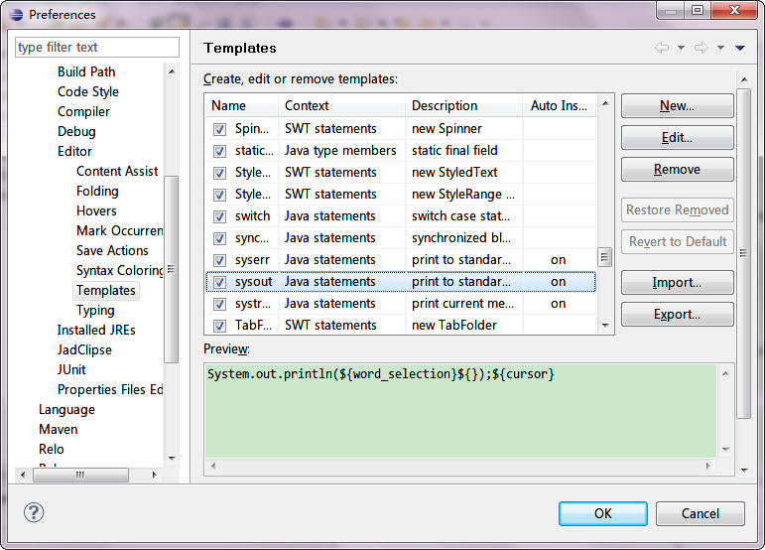Uncheck the new StyledText template checkbox
The image size is (765, 550).
coord(219,174)
